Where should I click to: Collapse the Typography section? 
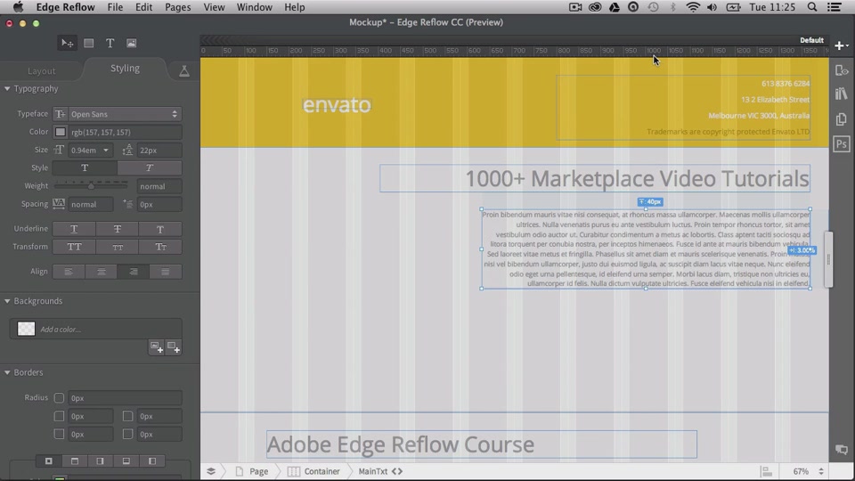coord(7,88)
